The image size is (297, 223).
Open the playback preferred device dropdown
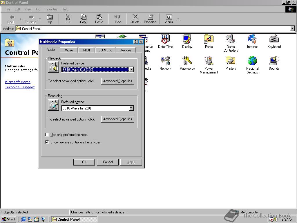click(x=131, y=70)
